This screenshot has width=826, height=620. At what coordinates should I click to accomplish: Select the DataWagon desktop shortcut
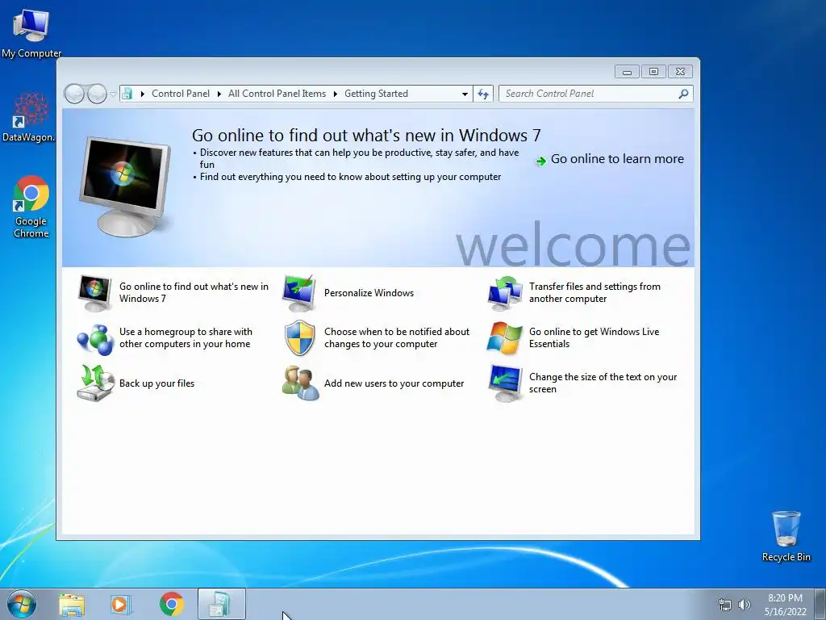point(30,117)
